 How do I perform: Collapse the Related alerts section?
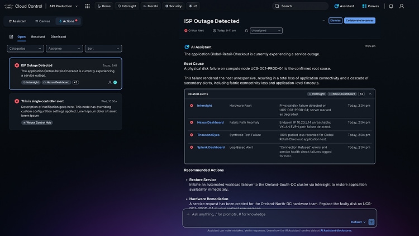pyautogui.click(x=370, y=94)
